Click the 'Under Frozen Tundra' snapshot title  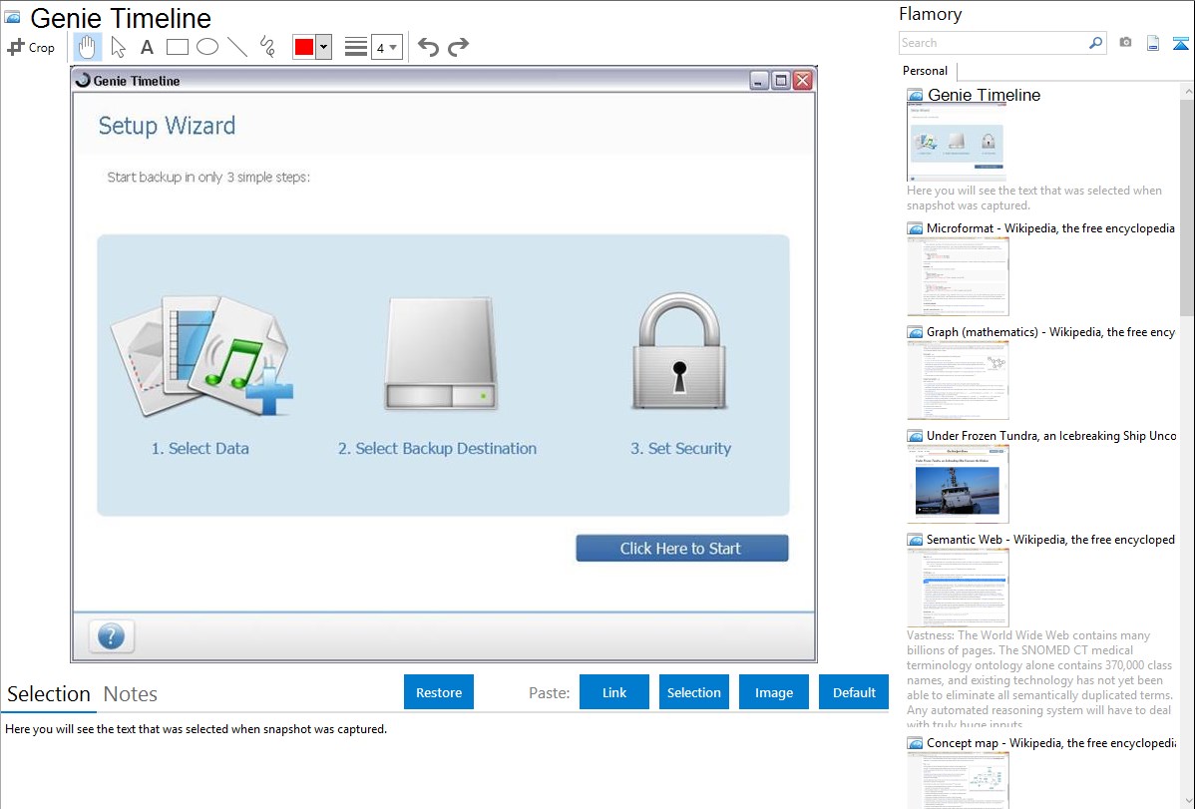pyautogui.click(x=1051, y=436)
